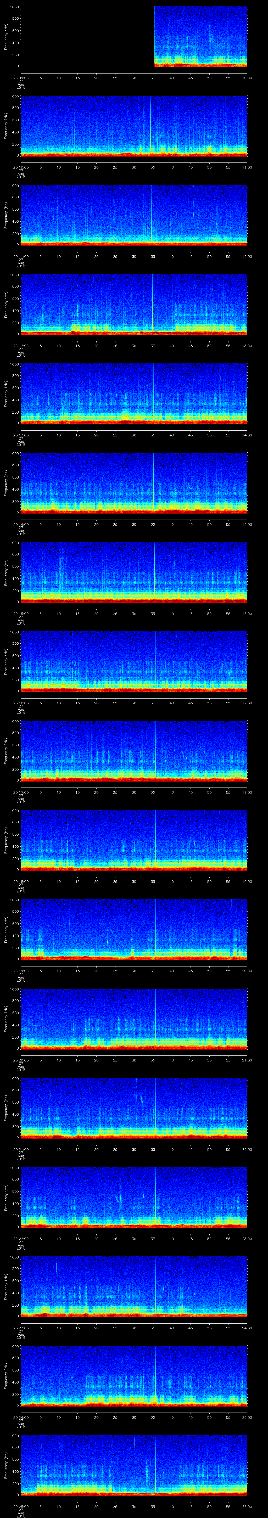
Task: Click the 26:00 end time label
Action: point(247,1506)
